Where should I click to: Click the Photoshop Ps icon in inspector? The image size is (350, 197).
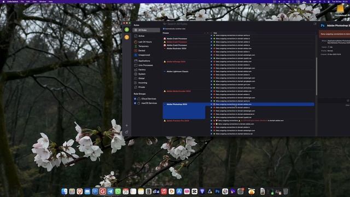[323, 26]
